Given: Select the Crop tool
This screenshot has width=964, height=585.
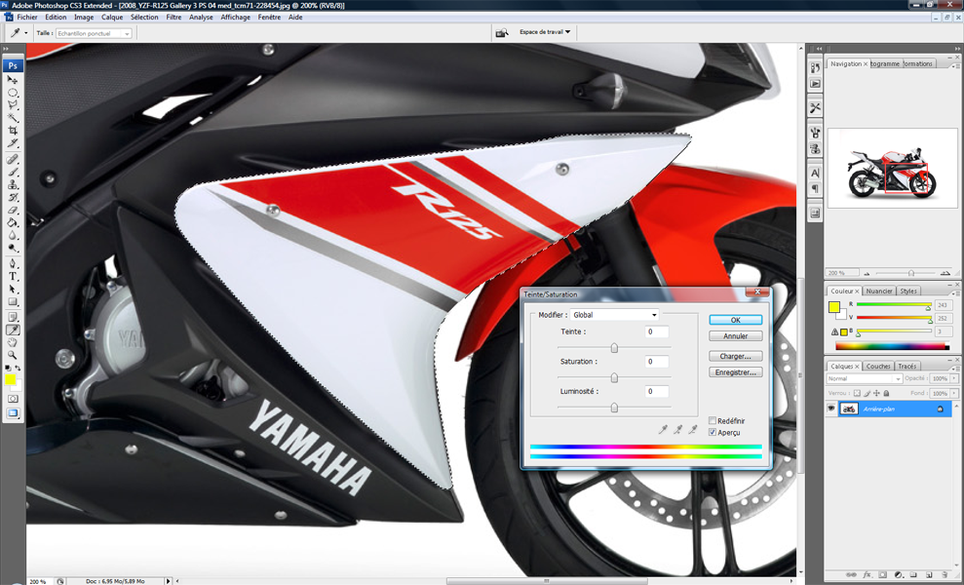Looking at the screenshot, I should [x=13, y=131].
